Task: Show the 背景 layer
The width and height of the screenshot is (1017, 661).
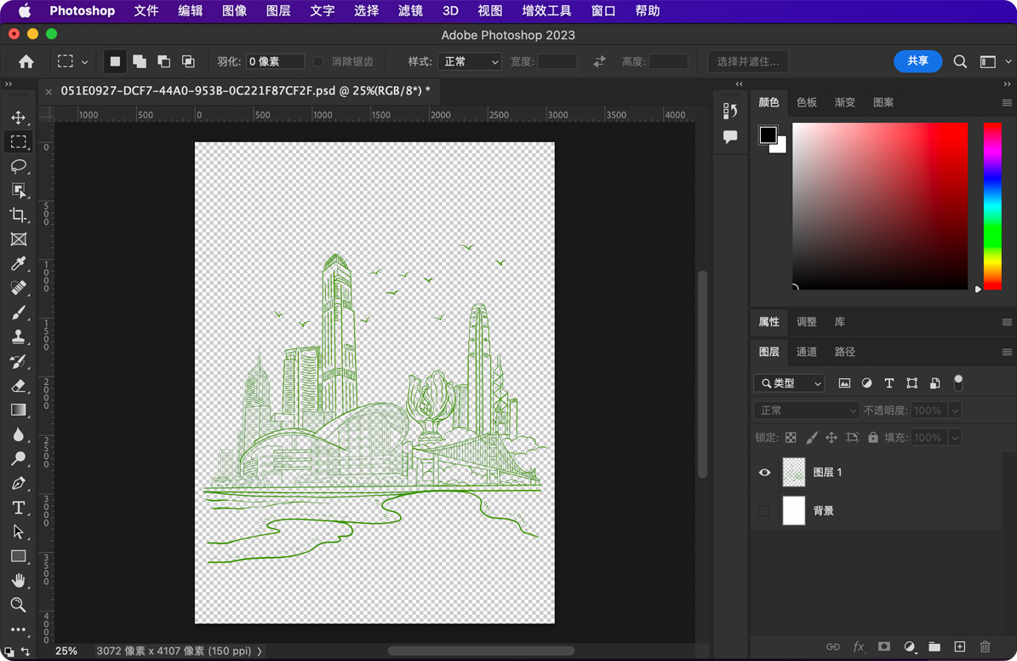Action: 764,511
